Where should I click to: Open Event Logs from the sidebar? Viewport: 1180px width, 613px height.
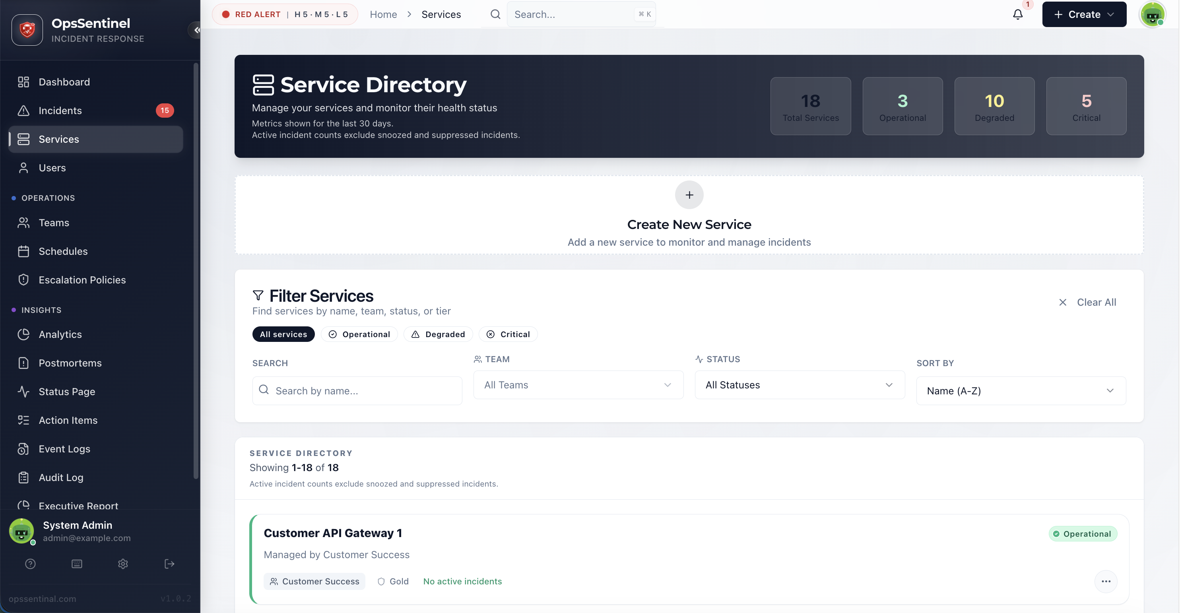[64, 448]
